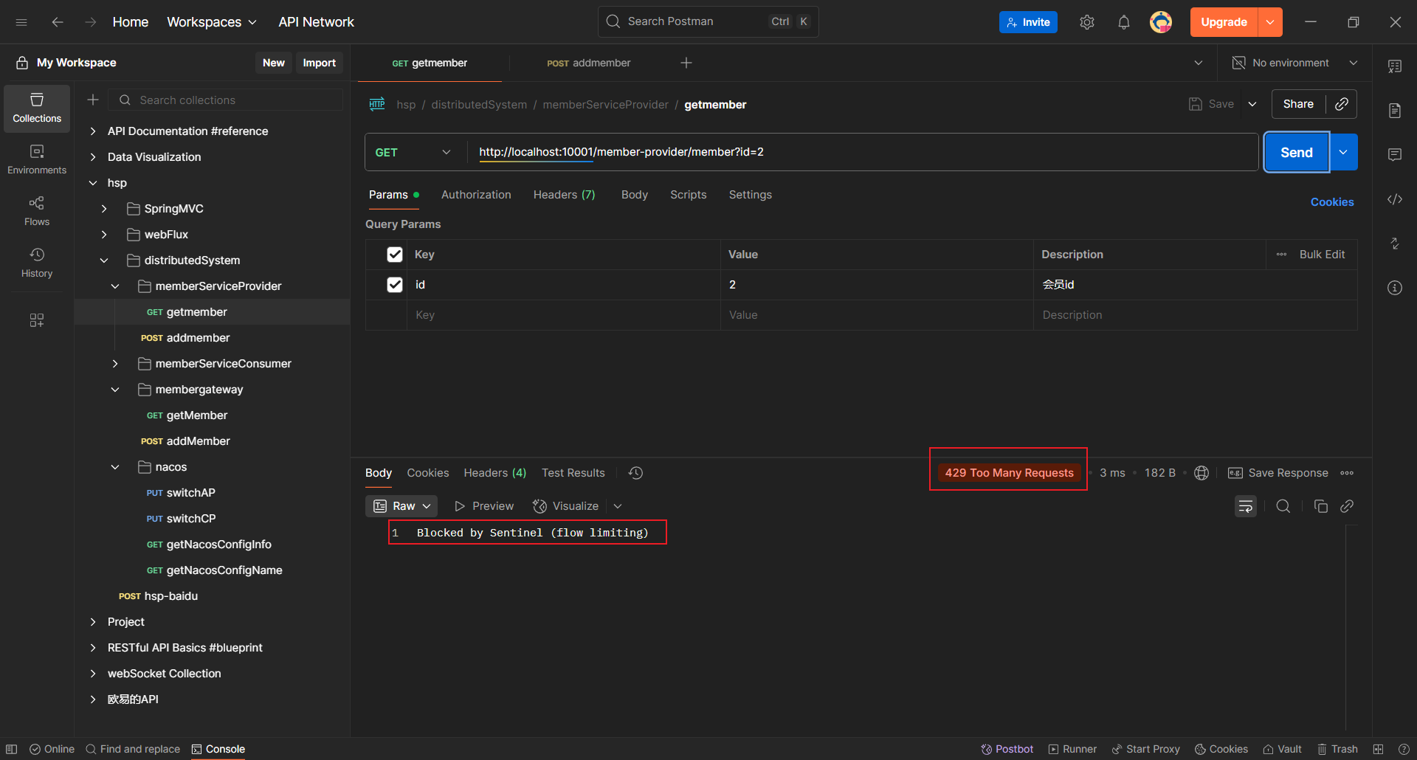
Task: Toggle the select-all params header checkbox
Action: 395,255
